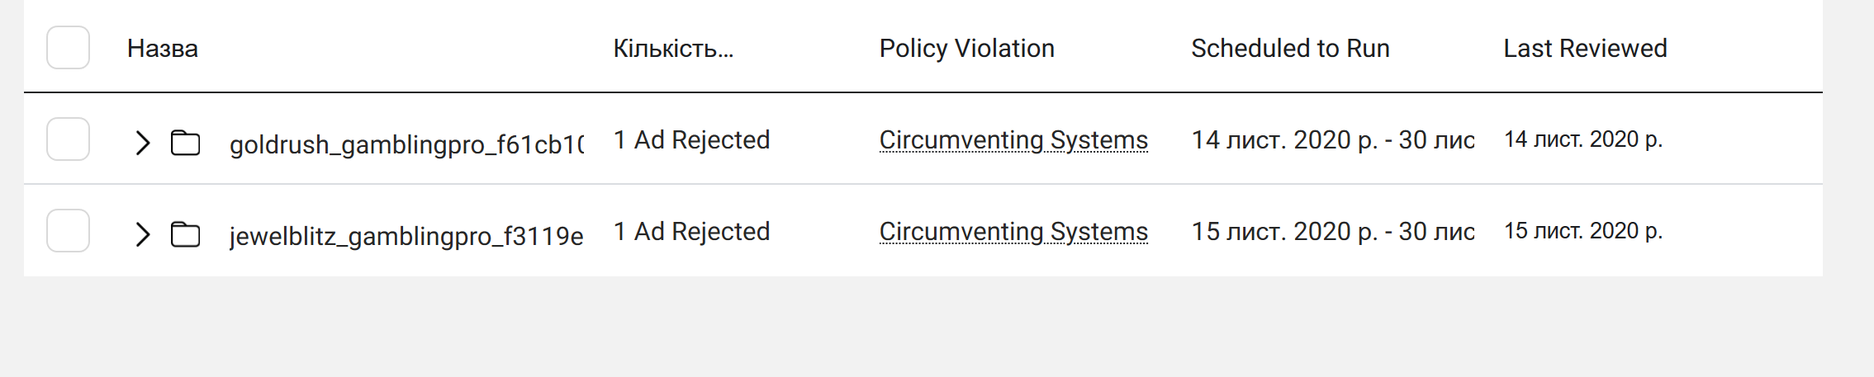Click the goldrush_gamblingpro folder icon

click(x=185, y=143)
